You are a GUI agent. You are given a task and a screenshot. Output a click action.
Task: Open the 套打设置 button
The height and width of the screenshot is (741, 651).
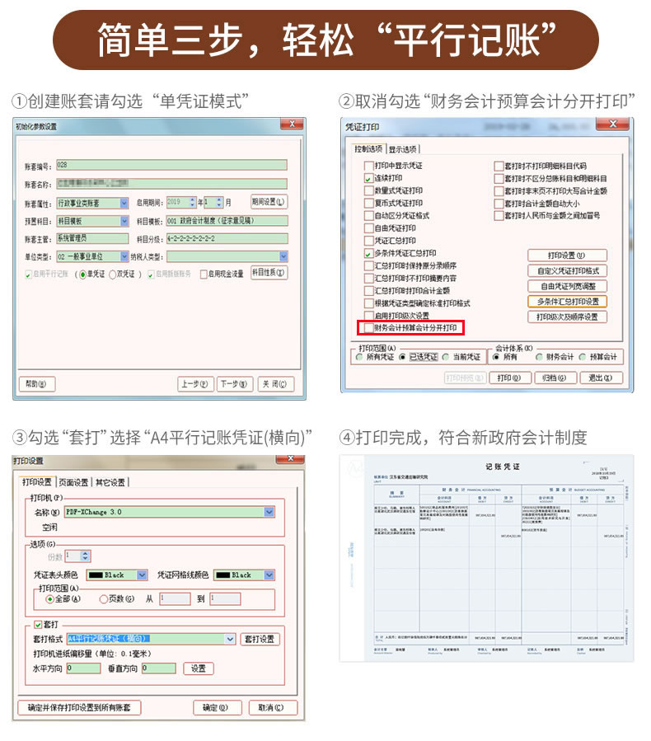(260, 640)
